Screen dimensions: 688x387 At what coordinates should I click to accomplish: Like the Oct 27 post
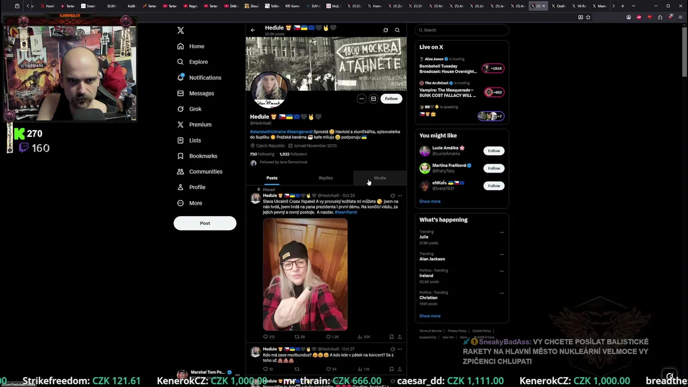pyautogui.click(x=328, y=369)
